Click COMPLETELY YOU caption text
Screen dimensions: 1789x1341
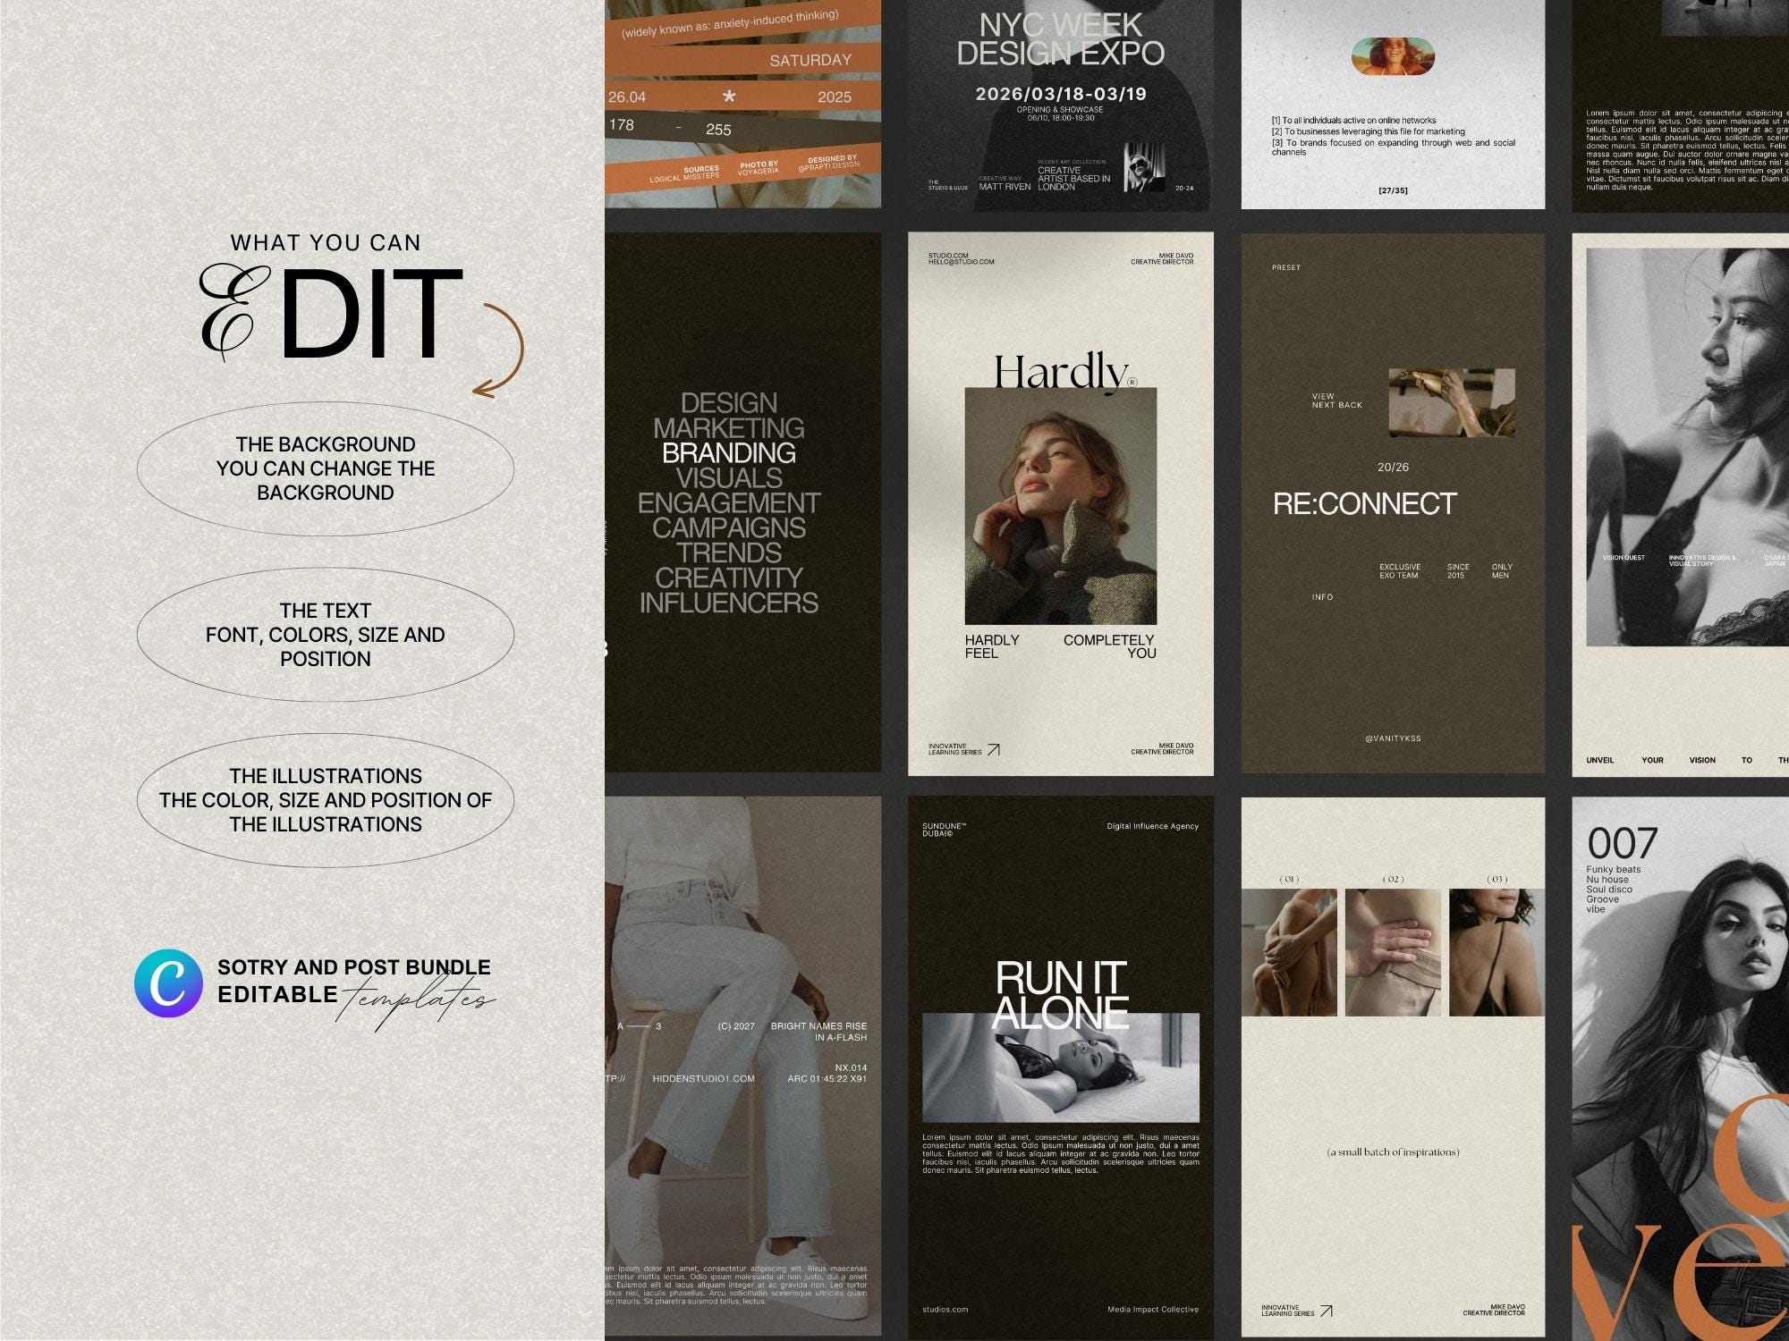point(1109,646)
